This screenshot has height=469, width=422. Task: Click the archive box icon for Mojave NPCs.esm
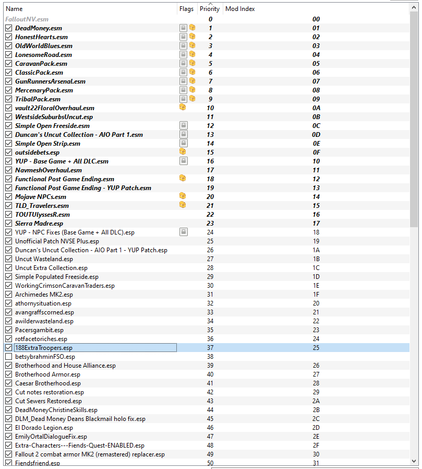click(x=183, y=196)
